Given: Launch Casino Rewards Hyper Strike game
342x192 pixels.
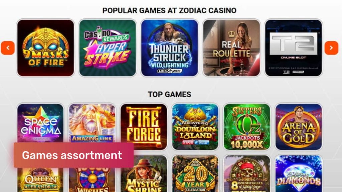Looking at the screenshot, I should (108, 48).
